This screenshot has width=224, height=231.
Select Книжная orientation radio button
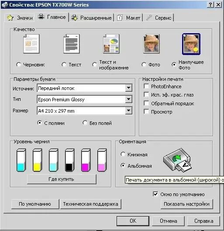[123, 154]
